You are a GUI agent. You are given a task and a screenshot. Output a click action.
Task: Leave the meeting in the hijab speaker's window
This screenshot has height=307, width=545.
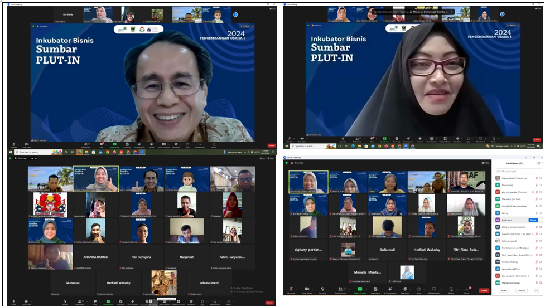coord(537,140)
